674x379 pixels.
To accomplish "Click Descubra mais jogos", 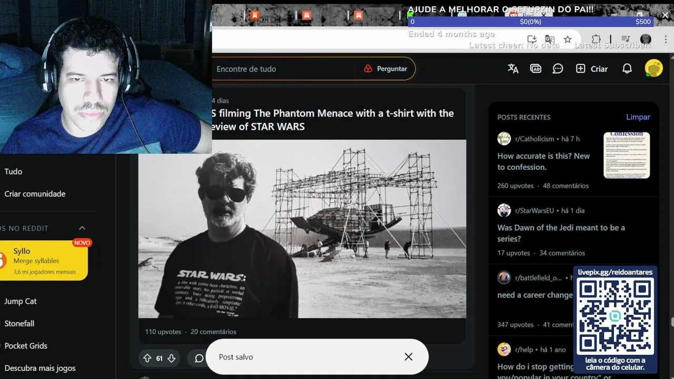I will [40, 368].
